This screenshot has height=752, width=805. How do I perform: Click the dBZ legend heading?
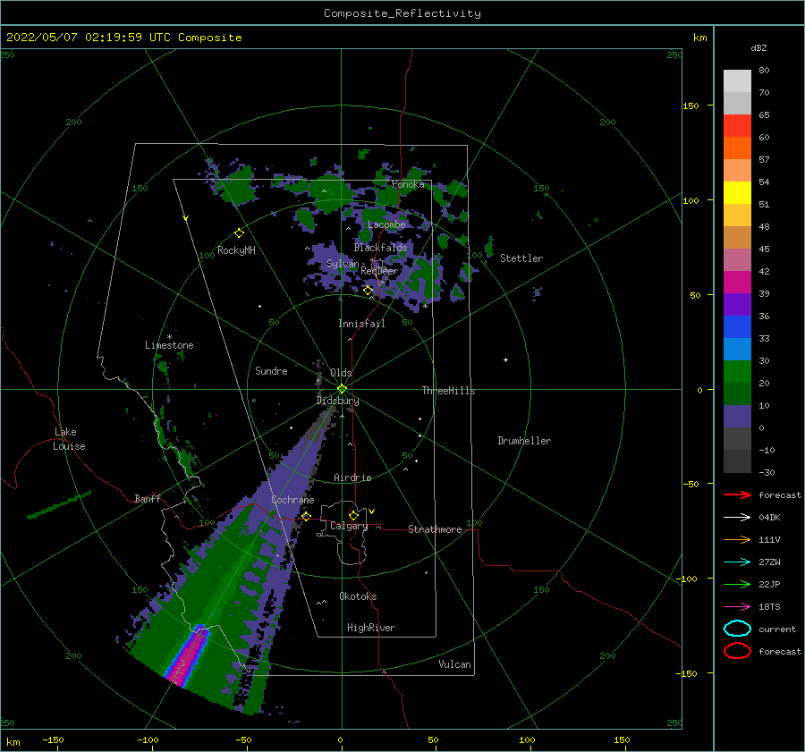[758, 47]
